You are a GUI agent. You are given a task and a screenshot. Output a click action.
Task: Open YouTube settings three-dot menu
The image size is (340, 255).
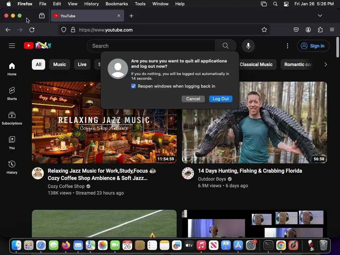[288, 46]
